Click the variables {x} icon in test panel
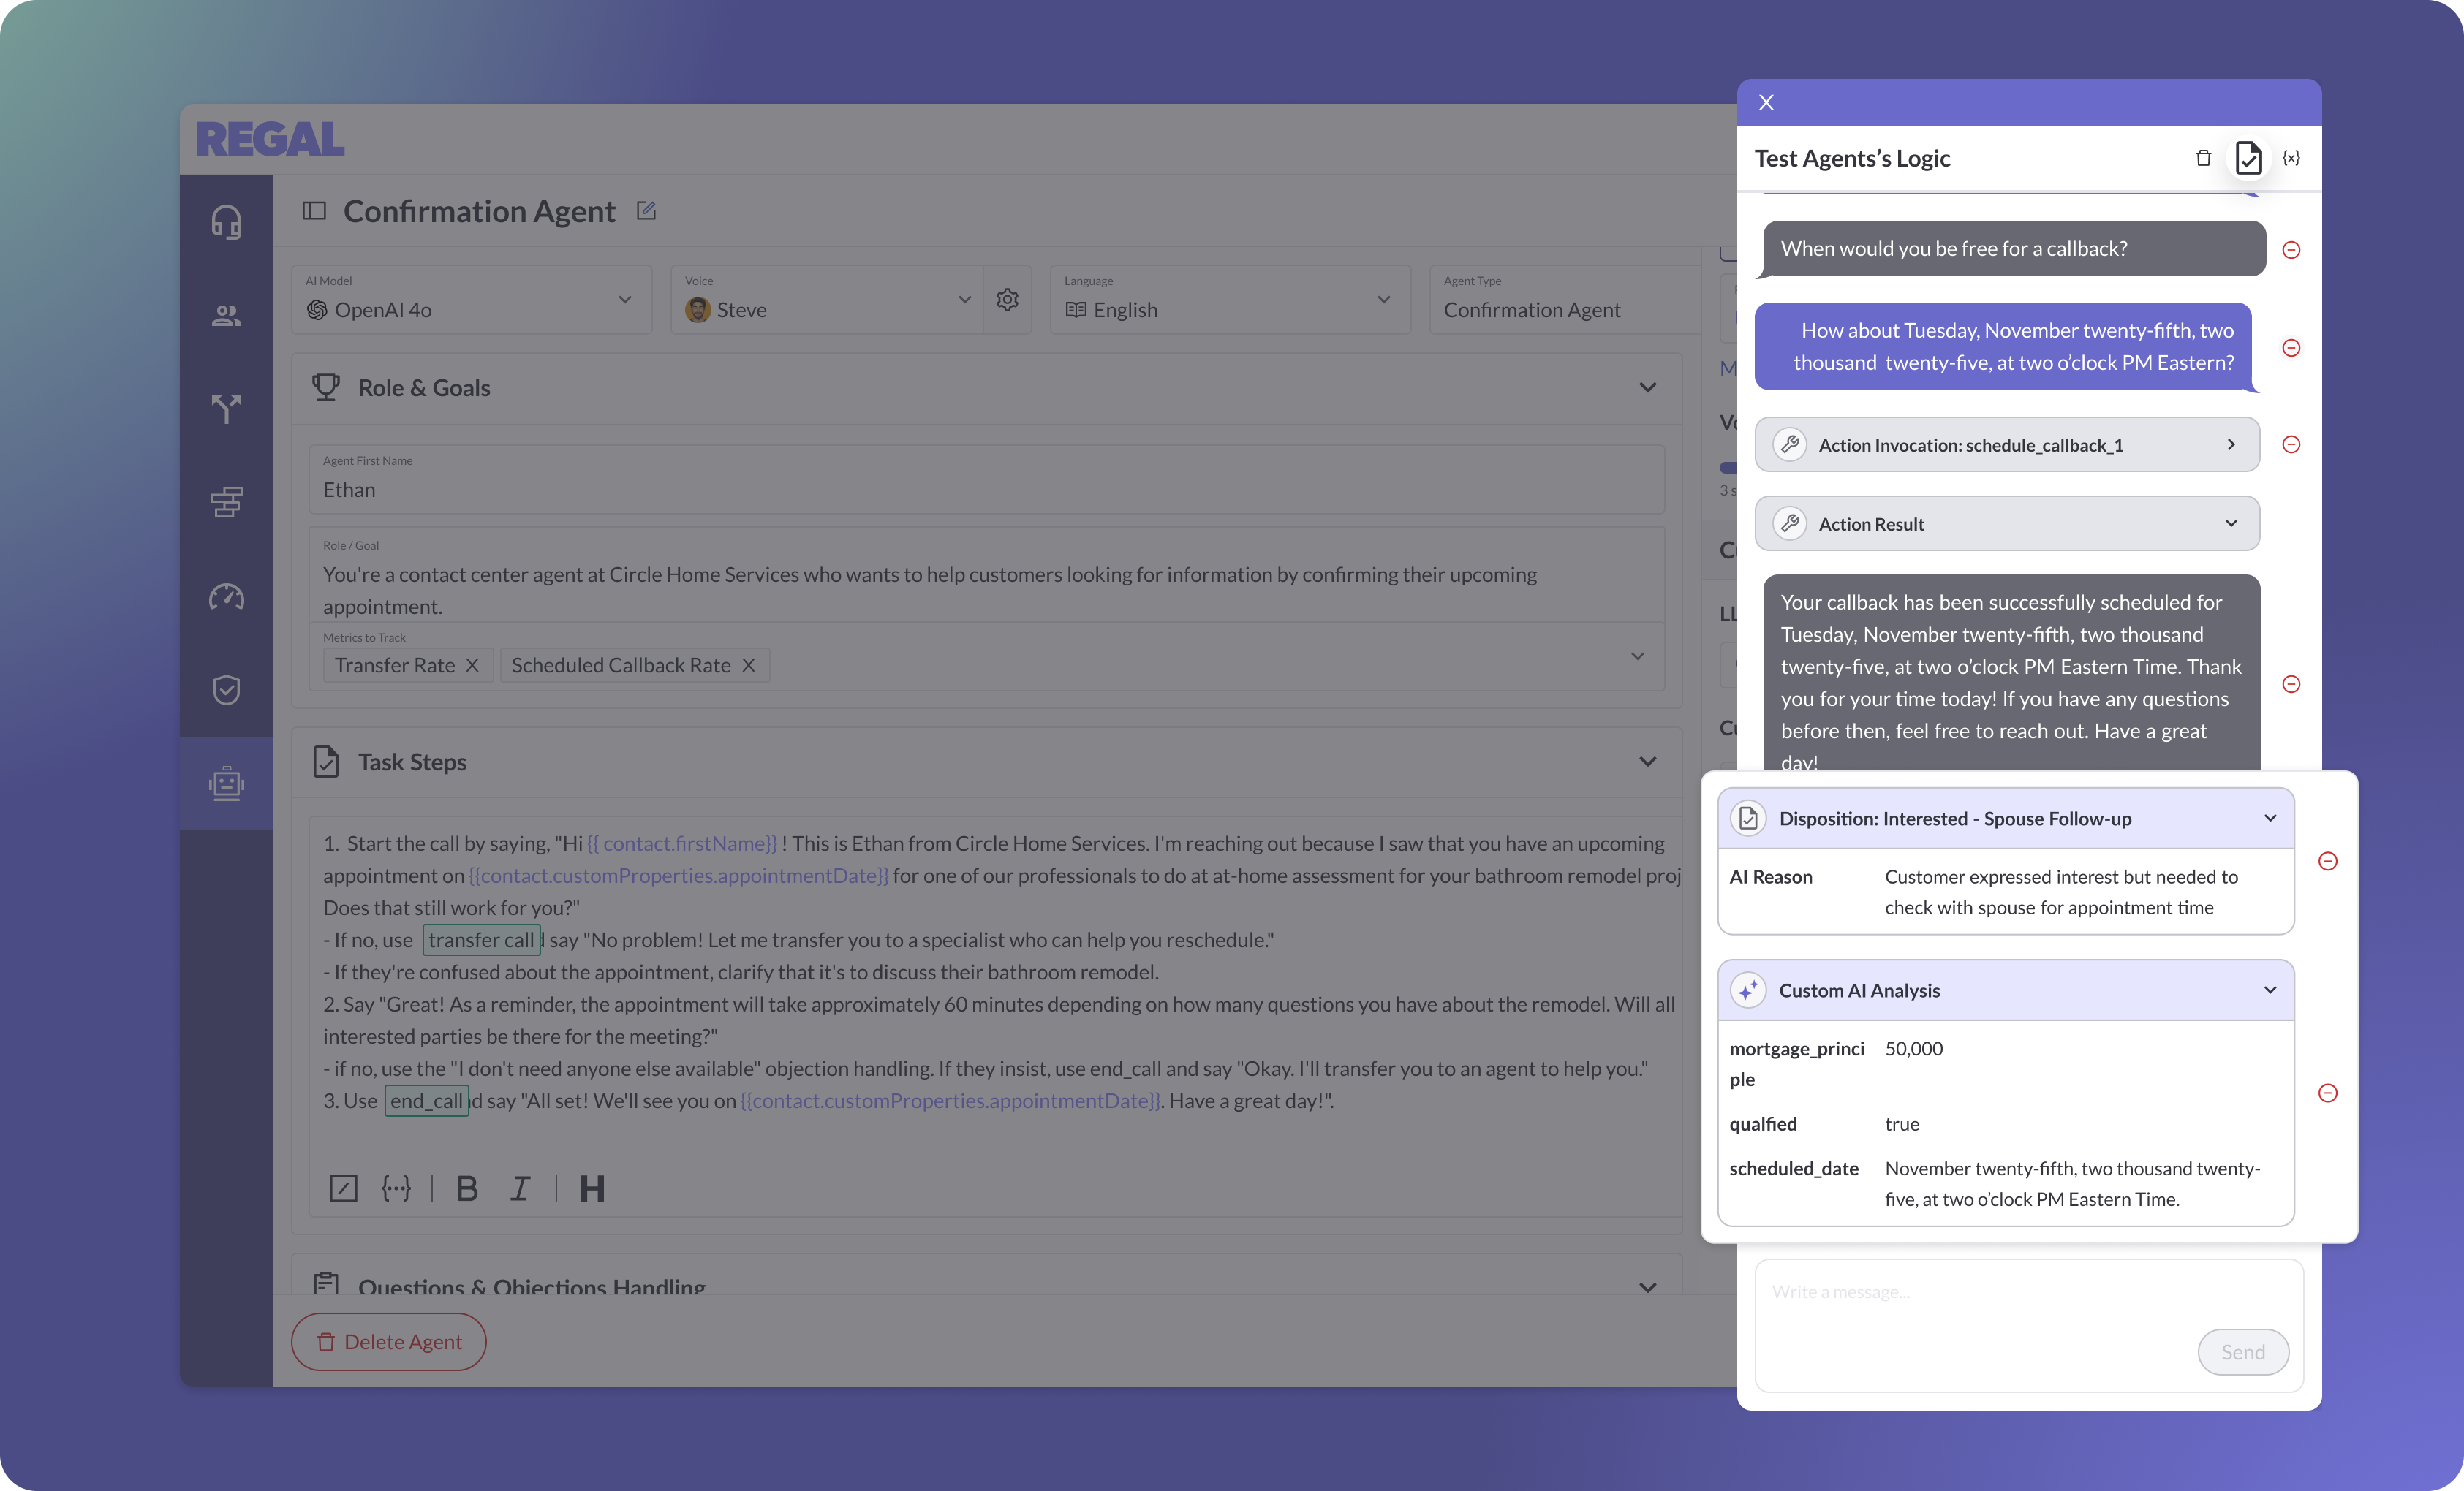This screenshot has width=2464, height=1491. point(2291,158)
